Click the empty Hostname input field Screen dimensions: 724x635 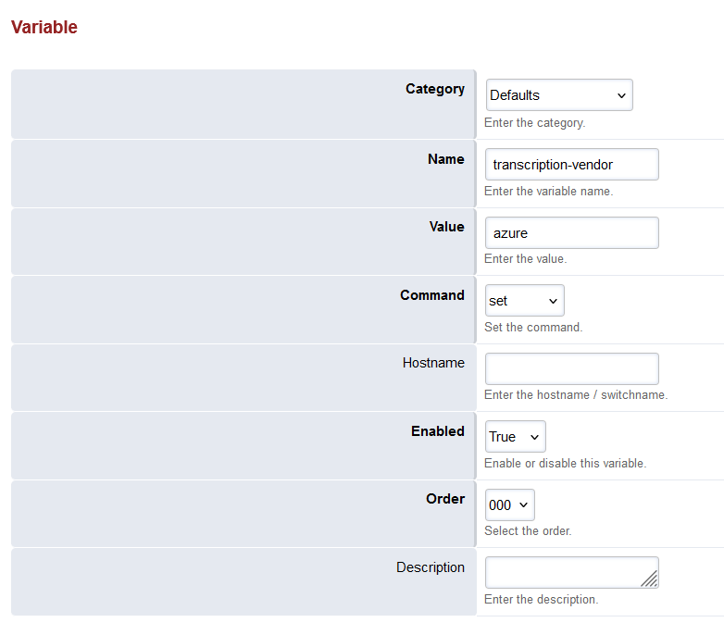pyautogui.click(x=571, y=368)
